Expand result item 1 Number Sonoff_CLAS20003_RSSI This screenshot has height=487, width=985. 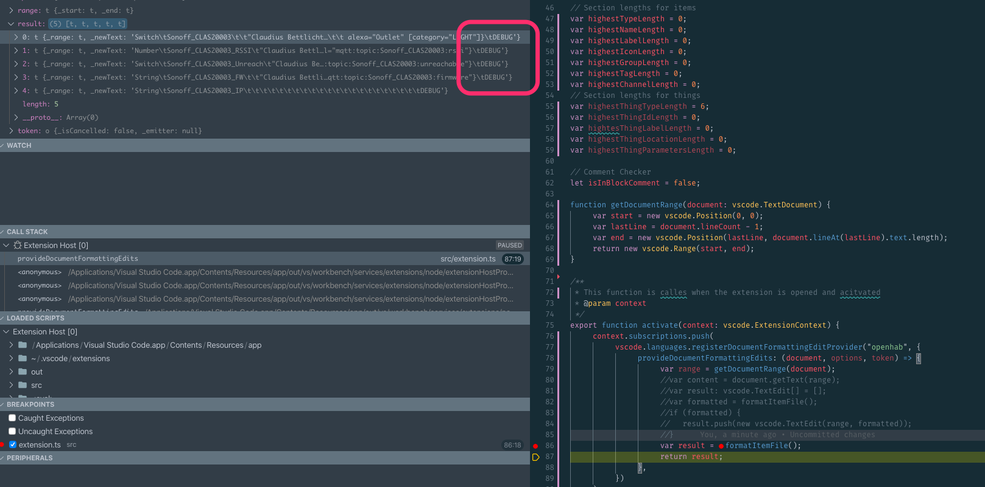pos(16,50)
